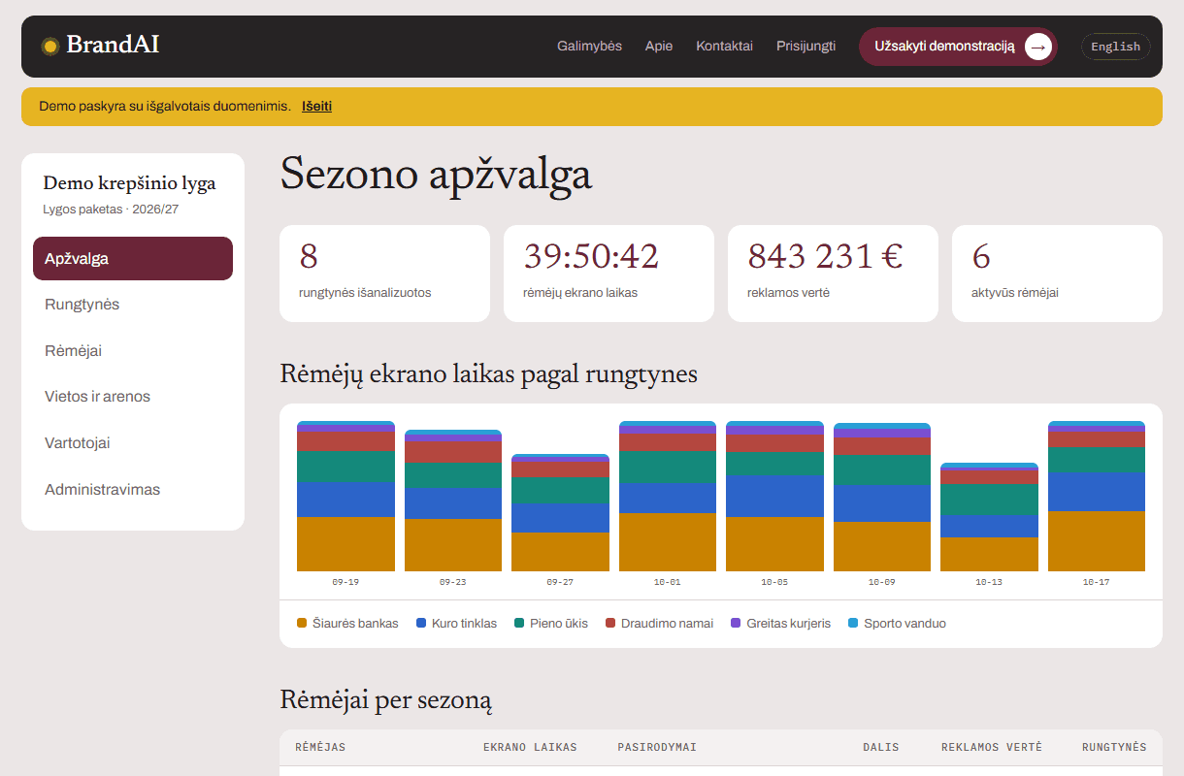
Task: Click the Kuro tinklas legend swatch
Action: coord(421,624)
